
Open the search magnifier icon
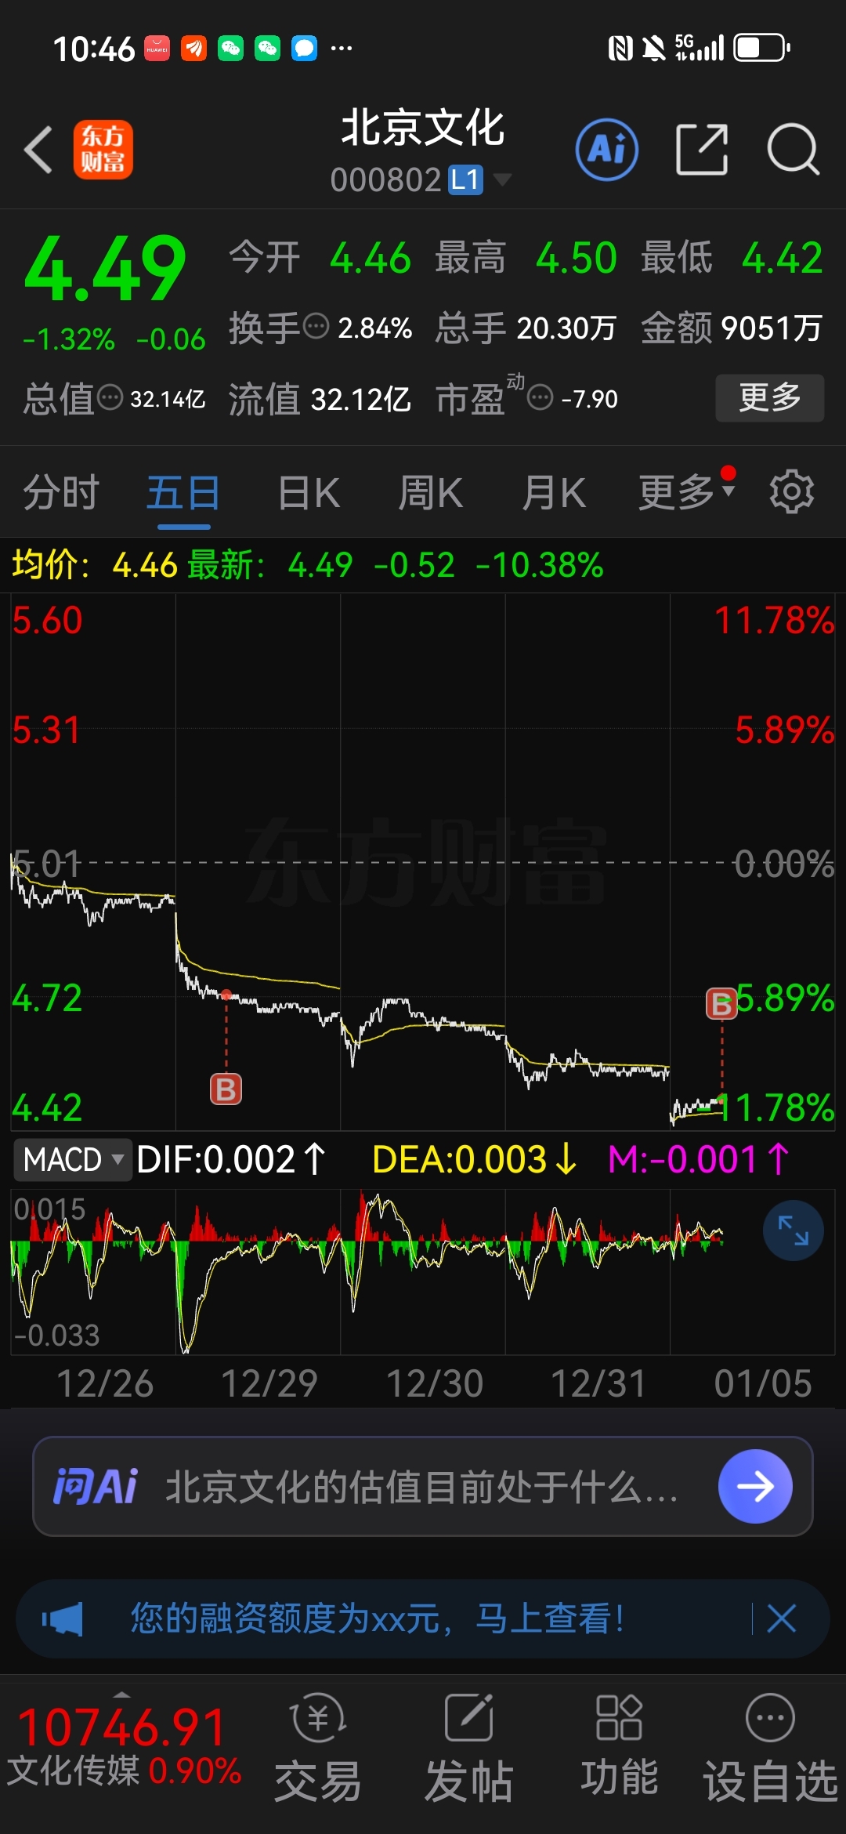tap(793, 149)
